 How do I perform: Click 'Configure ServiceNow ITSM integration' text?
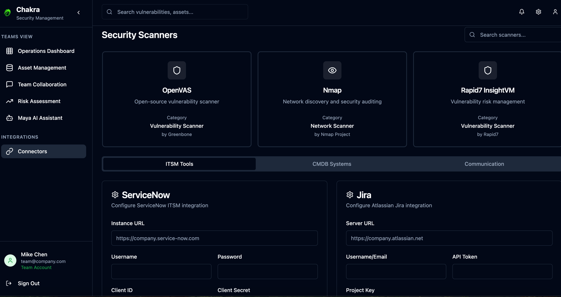[x=160, y=205]
